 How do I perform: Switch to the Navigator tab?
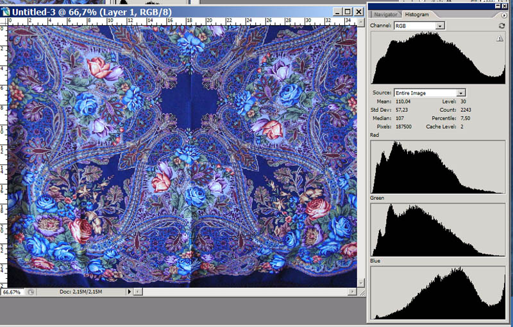tap(385, 14)
